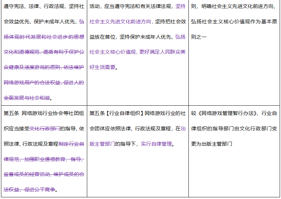
Task: Click the line '益放在首位，坚持保护未成年人优先，弘扬'
Action: pos(137,37)
